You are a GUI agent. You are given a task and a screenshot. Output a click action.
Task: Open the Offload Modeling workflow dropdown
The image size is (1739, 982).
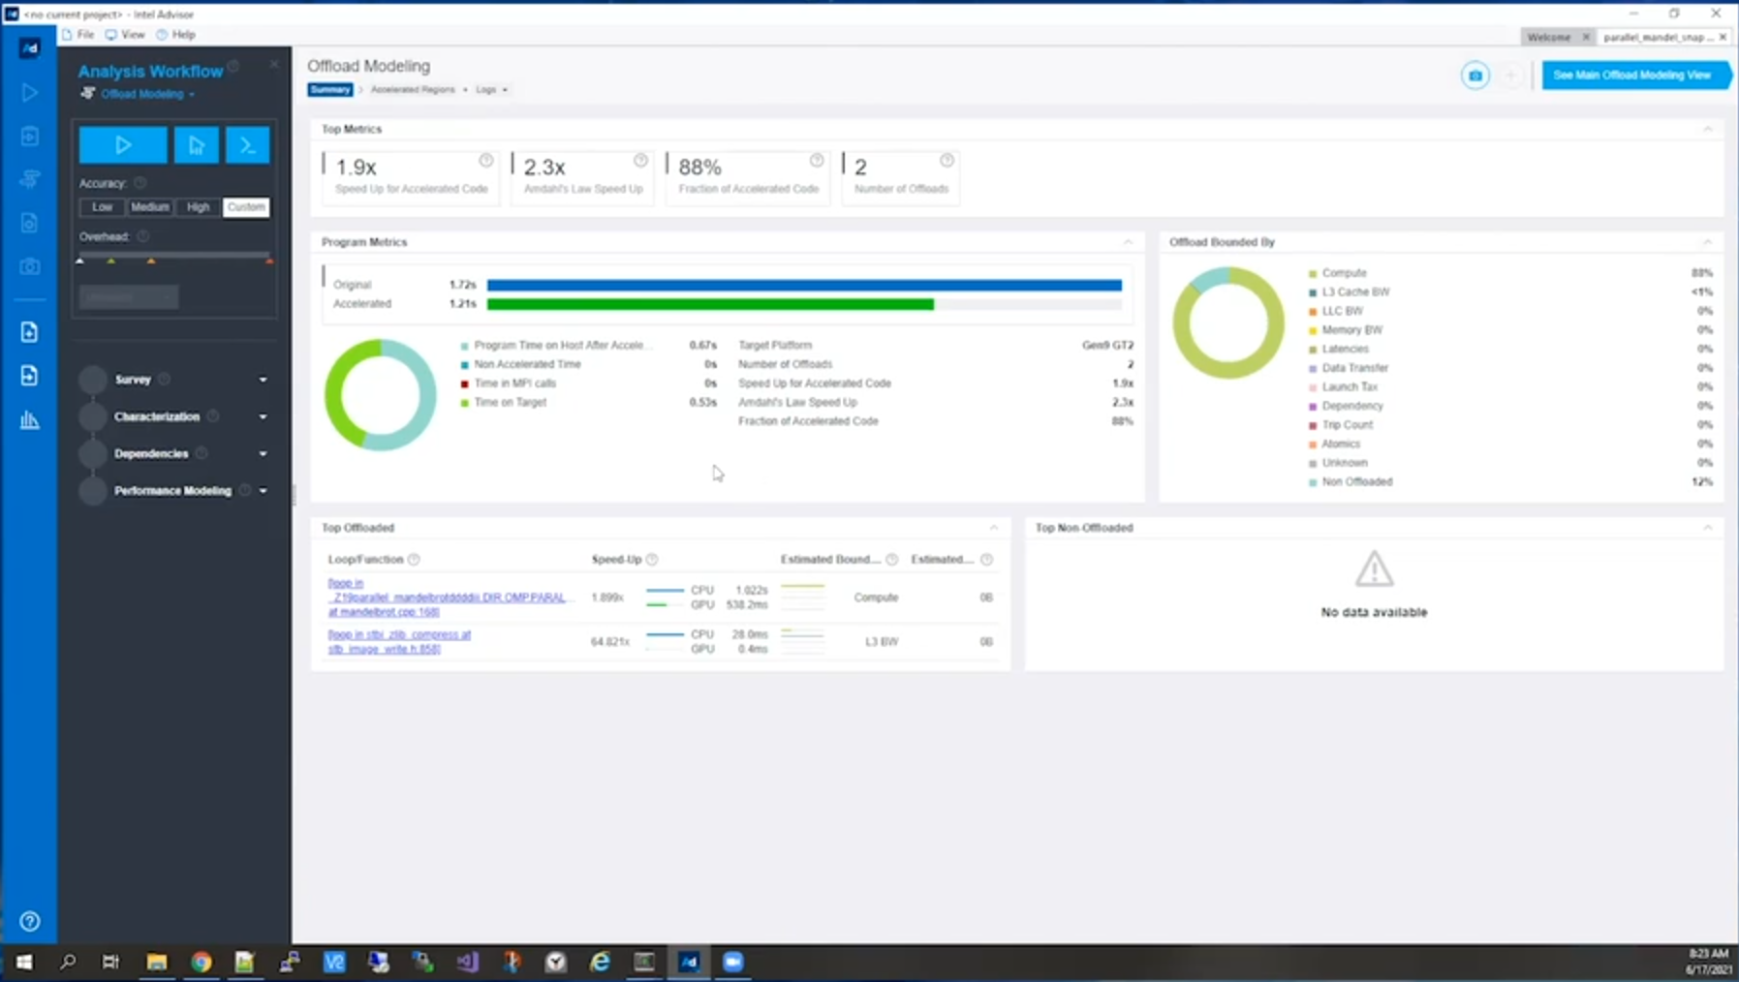(147, 94)
